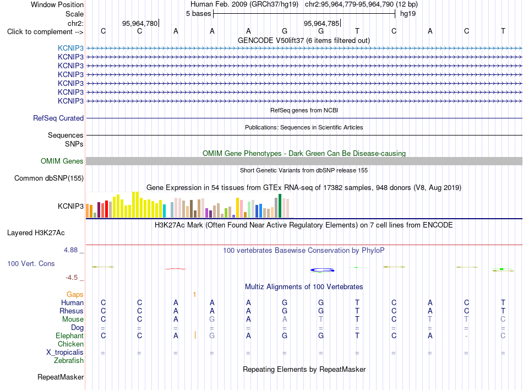Click the tallest dark green GTEx expression bar

coord(280,206)
